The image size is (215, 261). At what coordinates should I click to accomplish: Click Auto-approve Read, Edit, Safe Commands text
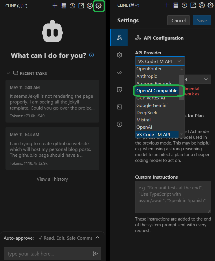coord(65,238)
